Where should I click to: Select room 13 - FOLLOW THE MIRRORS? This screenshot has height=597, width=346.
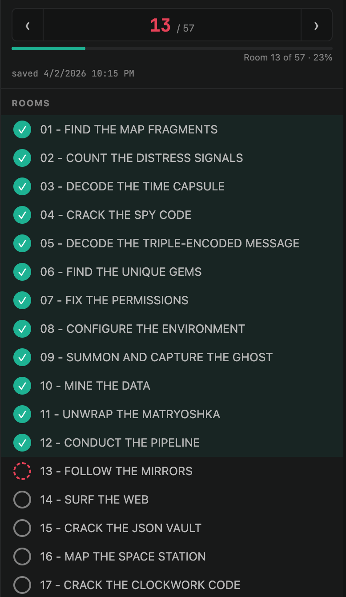[116, 471]
